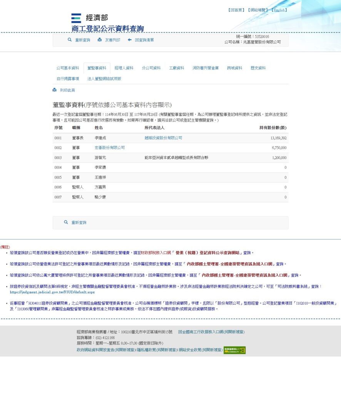
Task: Click the serial number 0002
Action: [x=58, y=148]
